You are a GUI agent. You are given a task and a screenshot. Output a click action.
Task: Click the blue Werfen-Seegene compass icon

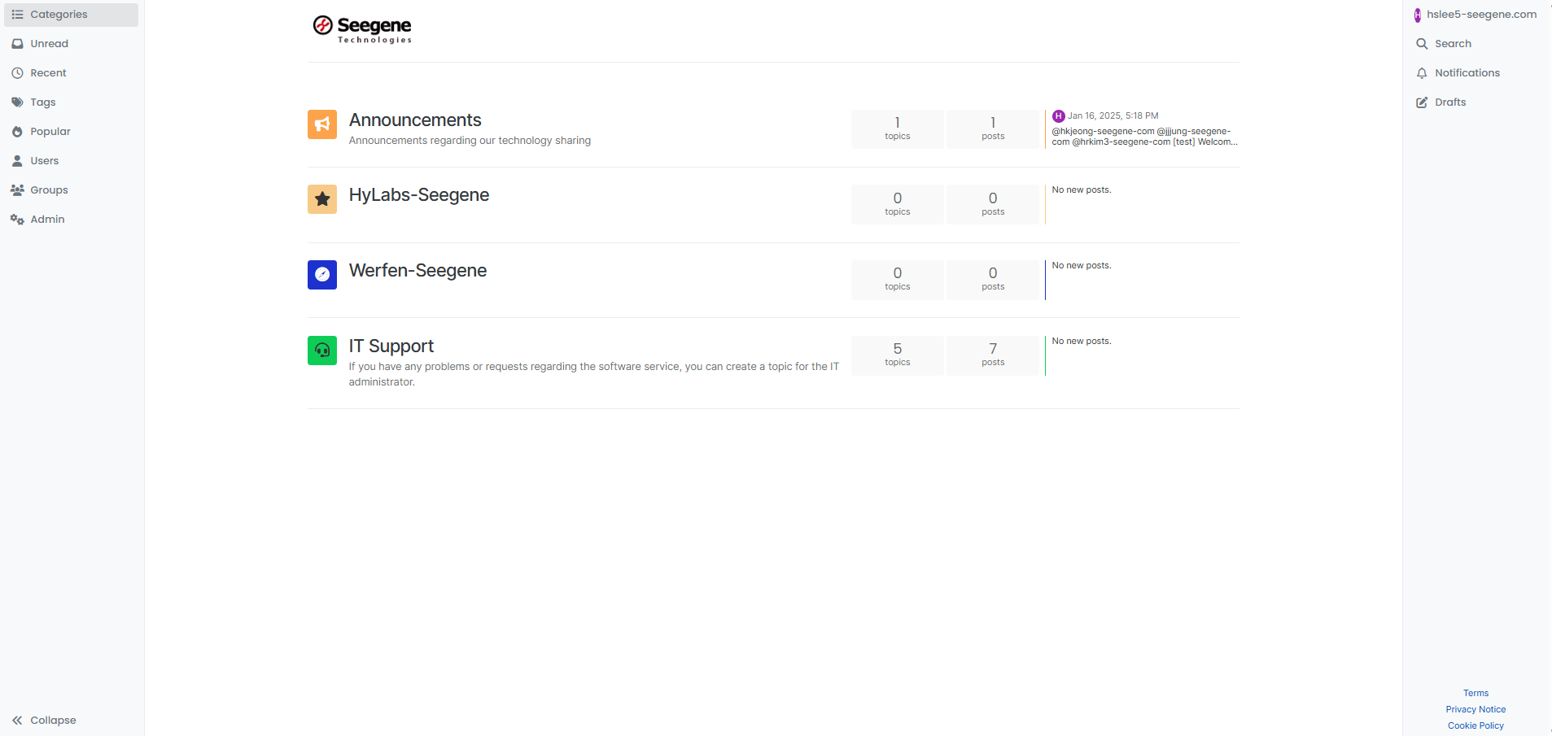click(x=322, y=275)
